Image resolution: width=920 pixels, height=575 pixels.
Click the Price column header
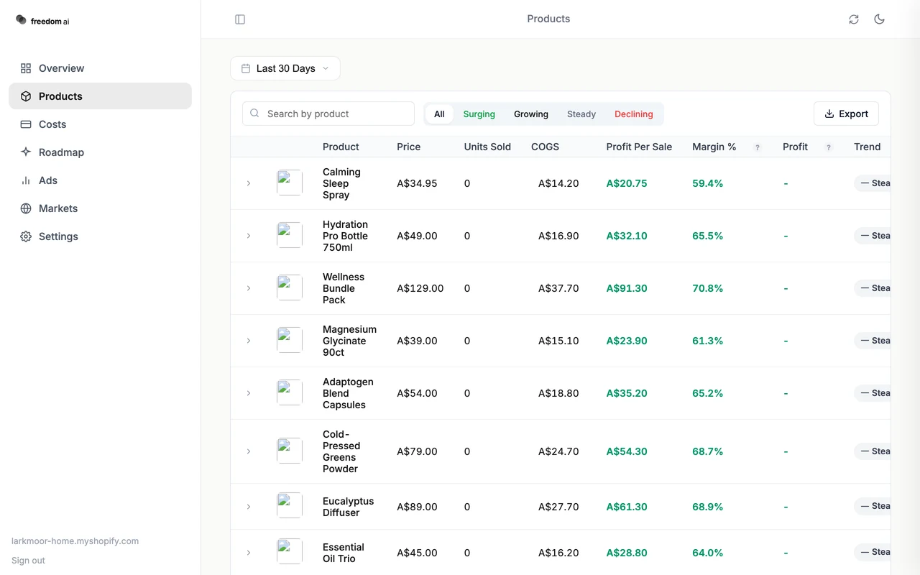click(x=408, y=147)
